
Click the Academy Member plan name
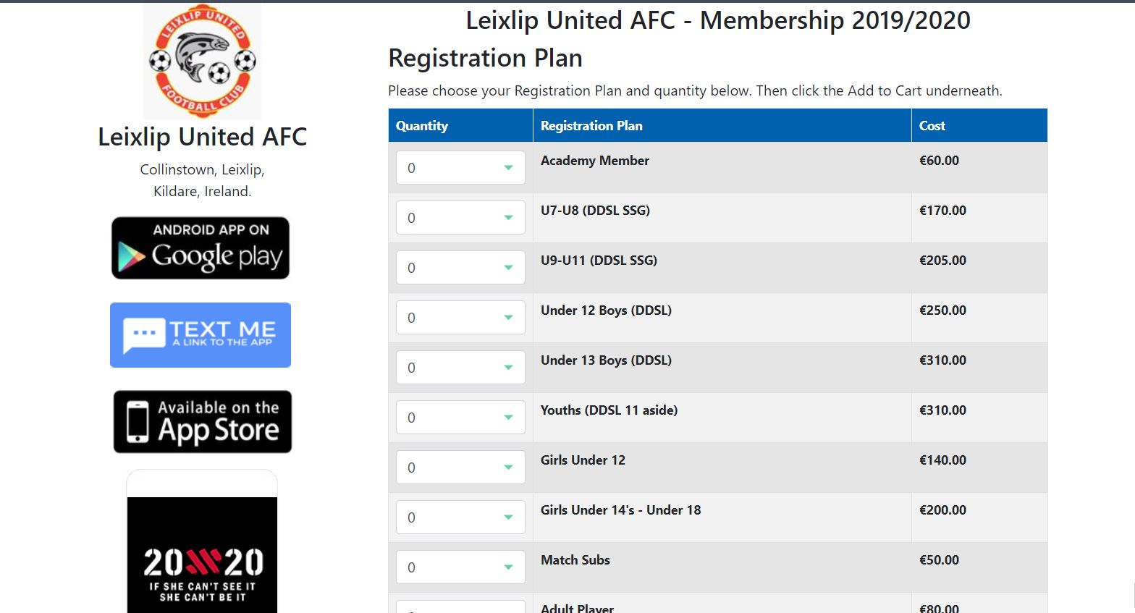pyautogui.click(x=595, y=161)
